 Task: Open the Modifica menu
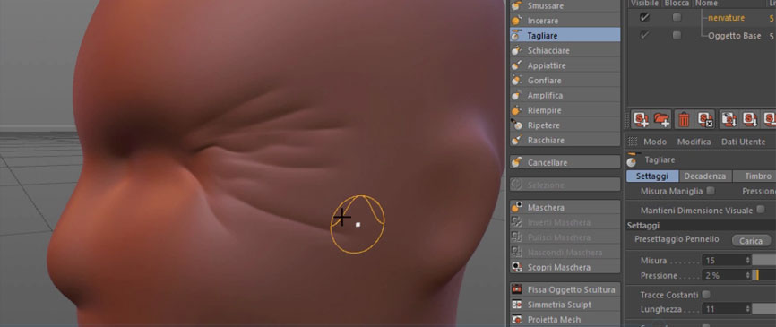click(694, 142)
